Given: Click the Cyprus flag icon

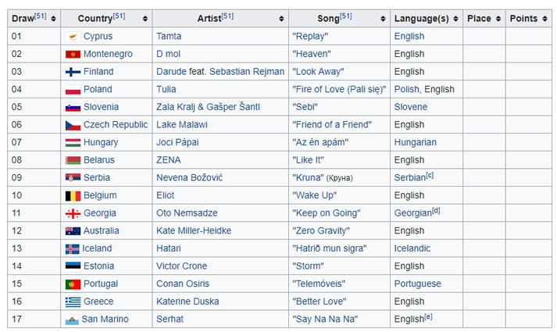Looking at the screenshot, I should pyautogui.click(x=73, y=37).
